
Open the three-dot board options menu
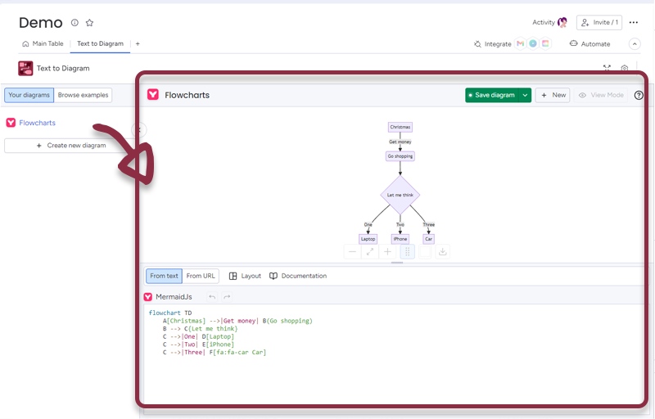point(634,23)
